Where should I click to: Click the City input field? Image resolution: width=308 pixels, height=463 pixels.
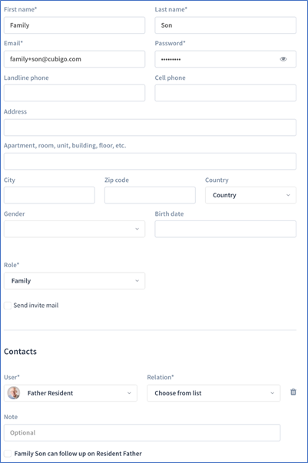coord(49,195)
